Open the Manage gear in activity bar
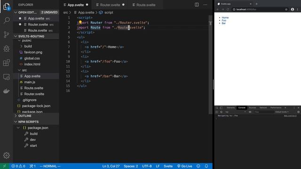 (7, 155)
